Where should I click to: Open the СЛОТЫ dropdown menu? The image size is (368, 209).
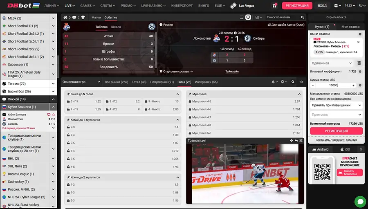point(108,6)
